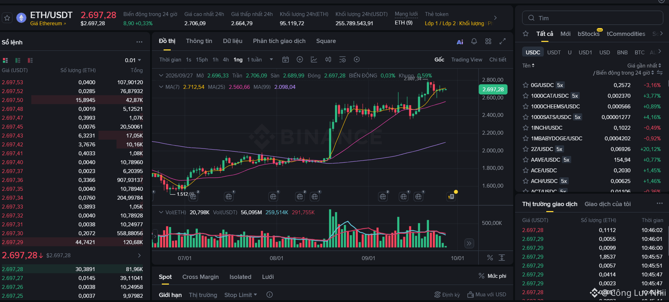Toggle volume chart percentage scale
The image size is (669, 302).
coord(490,258)
